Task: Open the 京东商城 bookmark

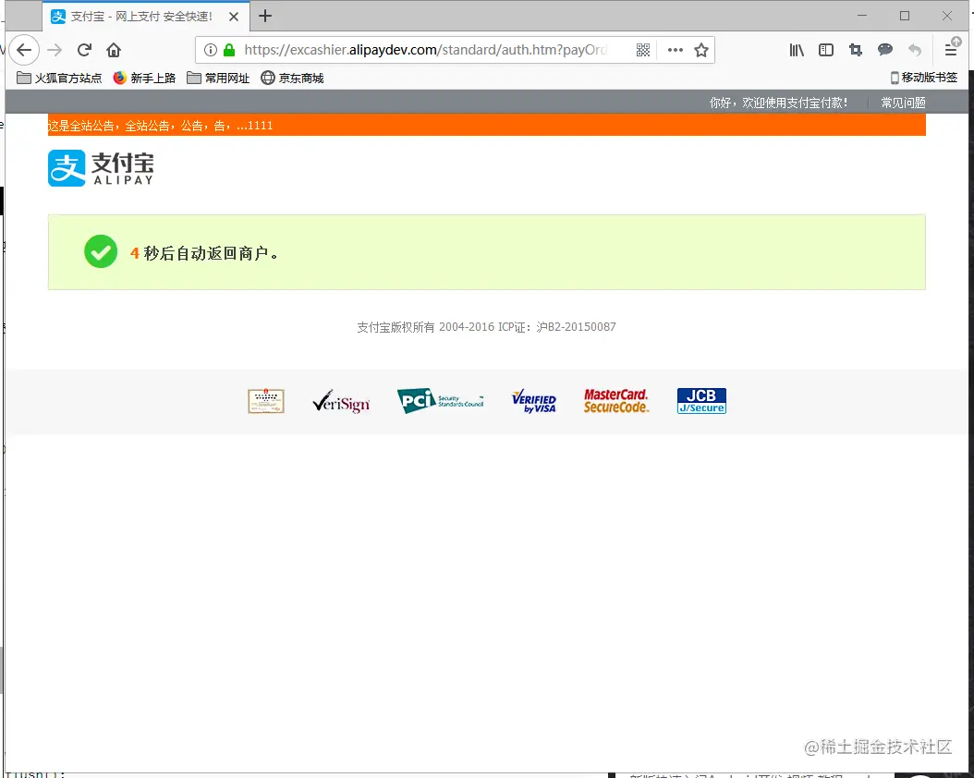Action: pos(293,78)
